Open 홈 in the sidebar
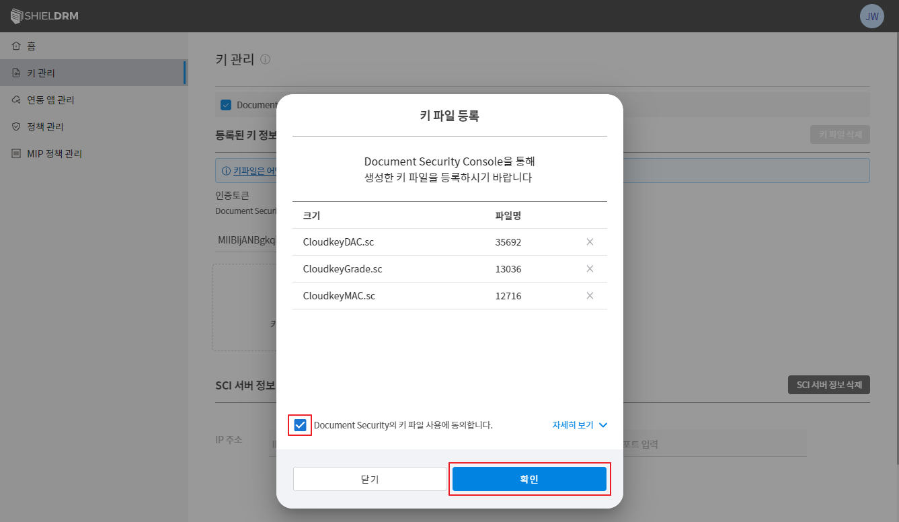The height and width of the screenshot is (522, 899). [x=94, y=46]
